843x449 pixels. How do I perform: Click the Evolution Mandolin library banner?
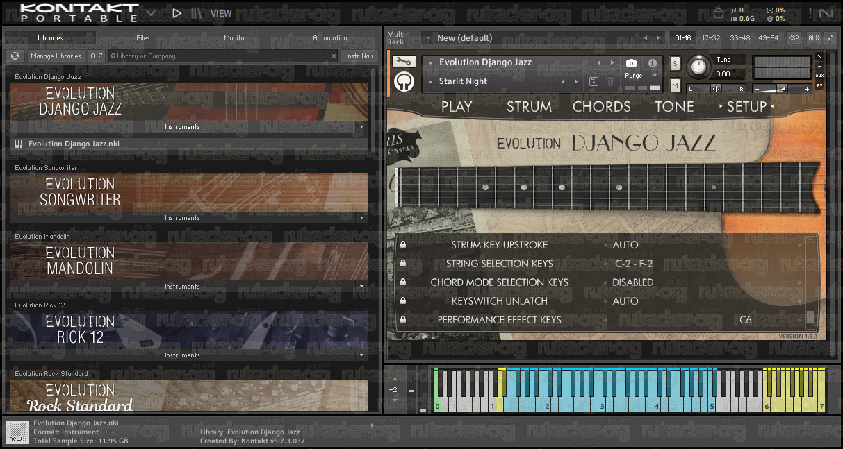pos(189,261)
